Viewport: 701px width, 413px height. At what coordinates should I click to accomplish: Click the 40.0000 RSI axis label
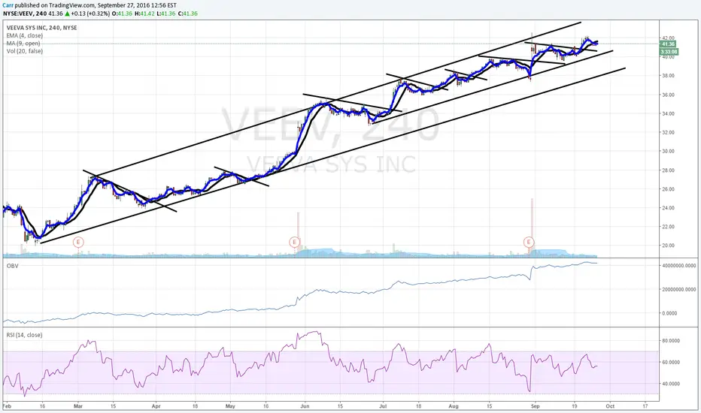[671, 384]
